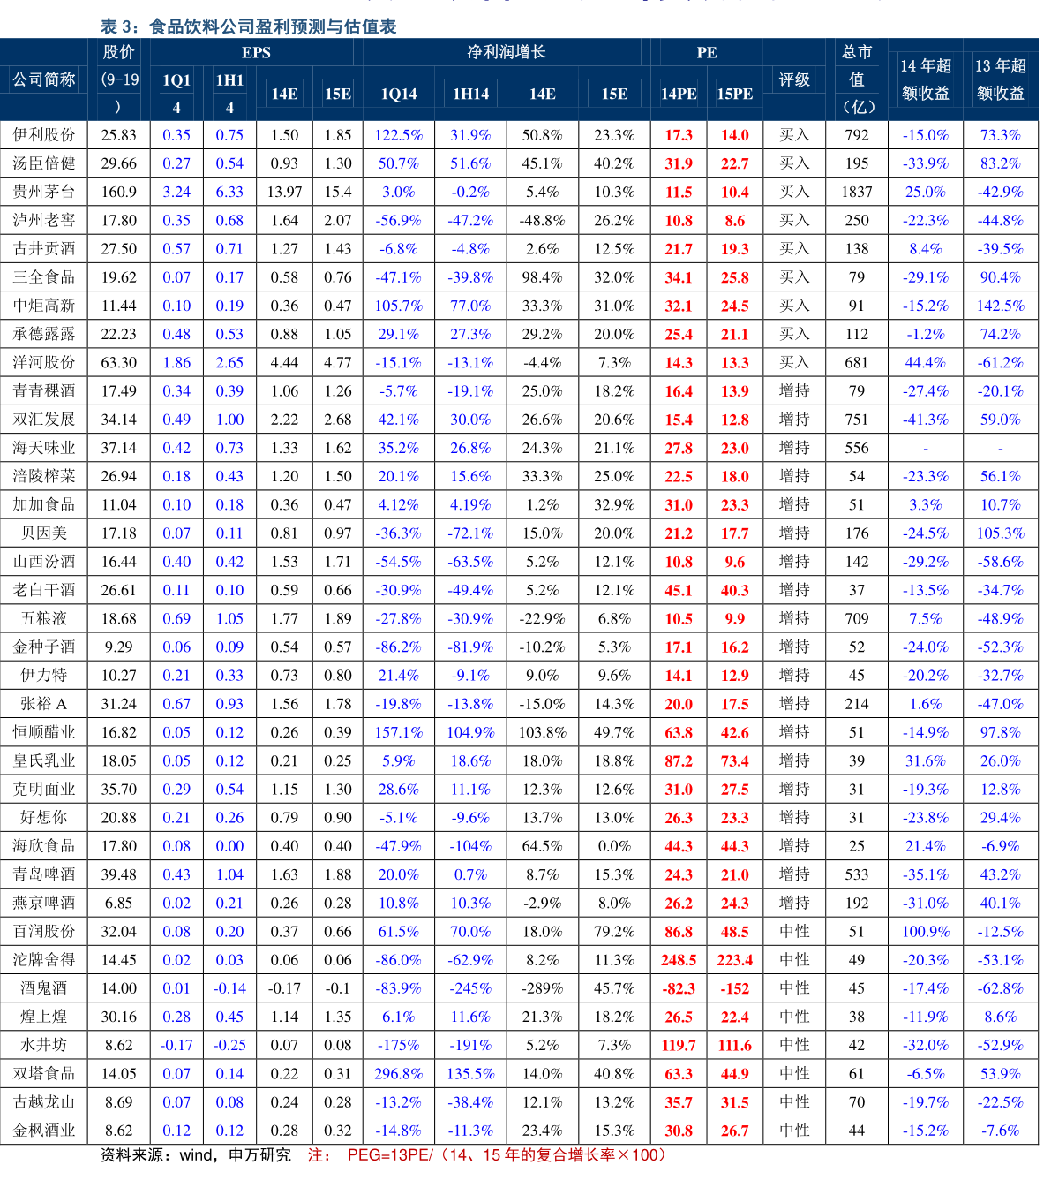Click company name 煌上煌
The width and height of the screenshot is (1051, 1180).
point(44,1017)
